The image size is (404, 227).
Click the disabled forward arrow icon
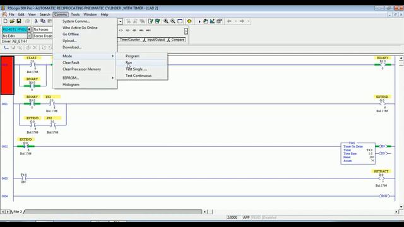[242, 21]
